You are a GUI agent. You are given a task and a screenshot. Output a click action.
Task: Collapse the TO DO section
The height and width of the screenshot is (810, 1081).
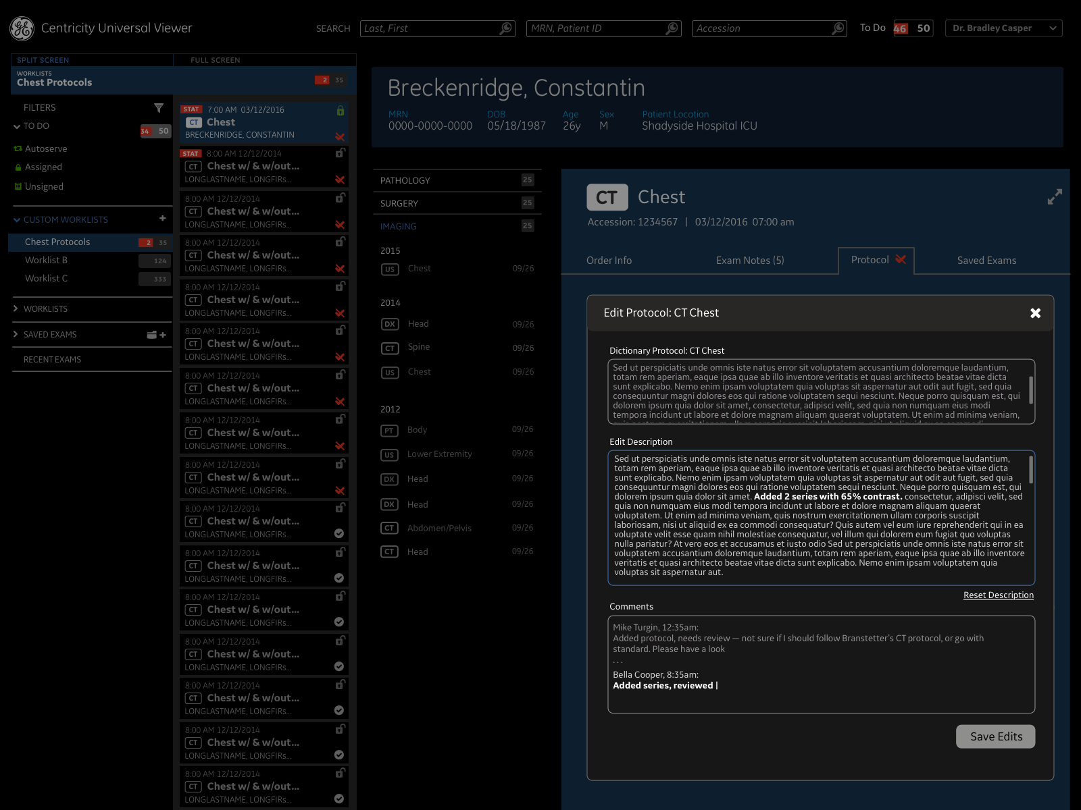(x=17, y=126)
